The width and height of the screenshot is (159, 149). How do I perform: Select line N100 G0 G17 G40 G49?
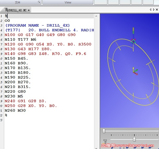click(x=40, y=35)
